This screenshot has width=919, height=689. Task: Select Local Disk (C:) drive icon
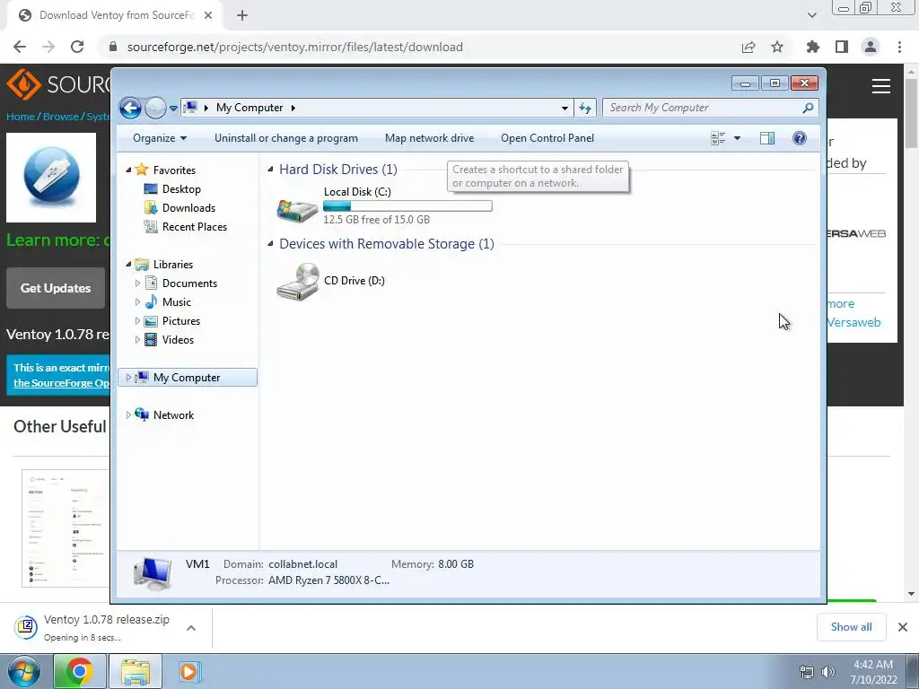297,210
